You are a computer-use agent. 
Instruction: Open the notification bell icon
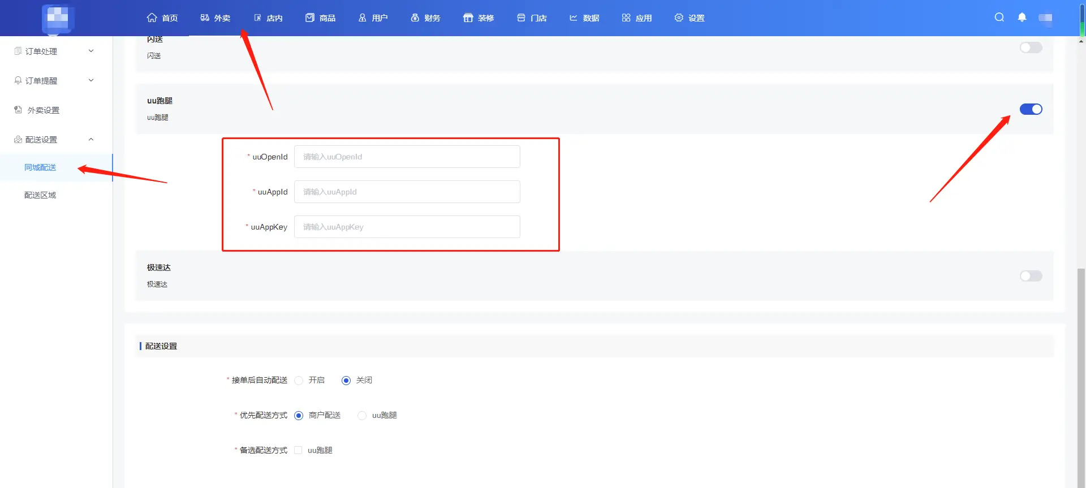pyautogui.click(x=1022, y=17)
